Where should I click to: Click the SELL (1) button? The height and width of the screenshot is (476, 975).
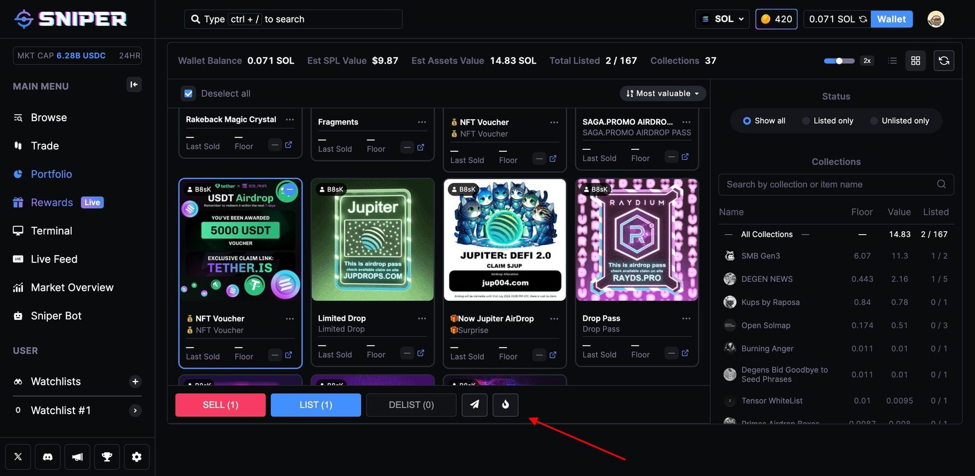(x=220, y=404)
